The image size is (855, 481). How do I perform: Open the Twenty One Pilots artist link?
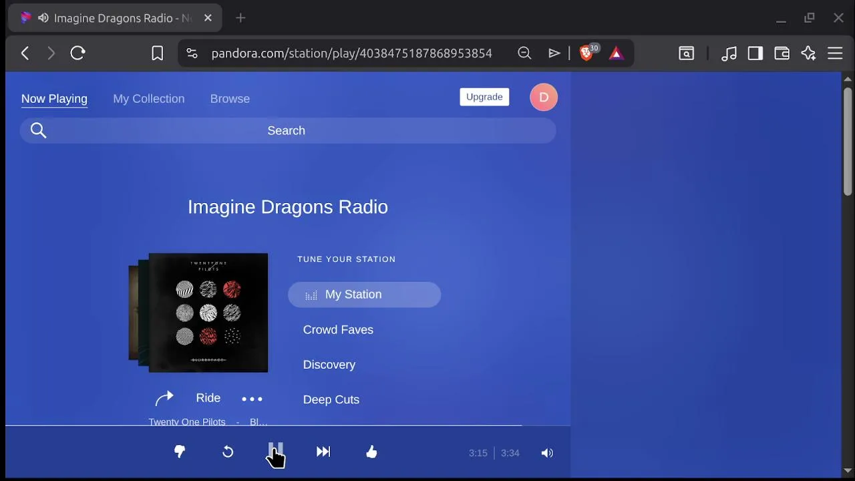[x=187, y=422]
